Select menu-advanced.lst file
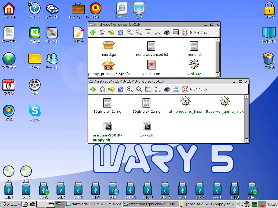 tap(151, 49)
